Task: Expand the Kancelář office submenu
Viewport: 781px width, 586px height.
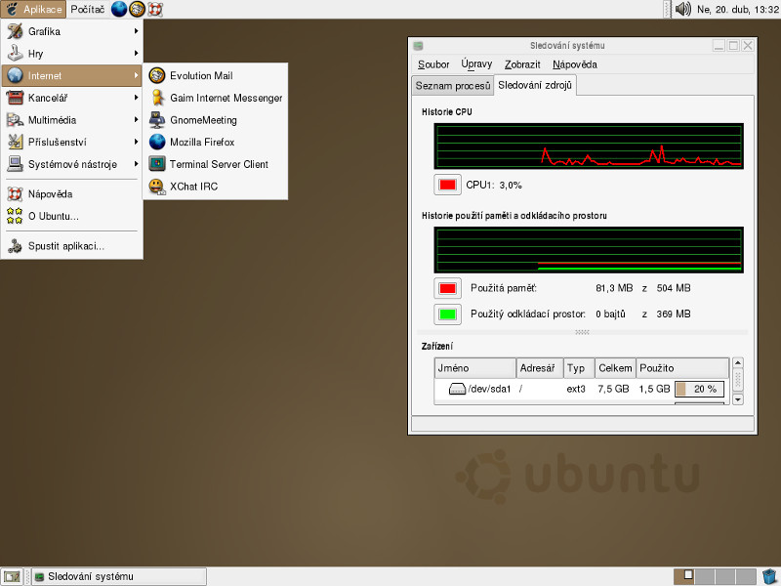Action: tap(72, 98)
